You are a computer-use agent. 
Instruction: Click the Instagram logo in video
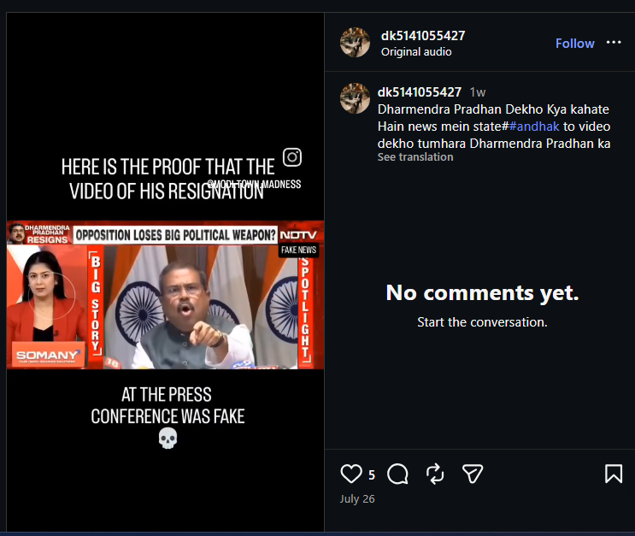(x=292, y=157)
